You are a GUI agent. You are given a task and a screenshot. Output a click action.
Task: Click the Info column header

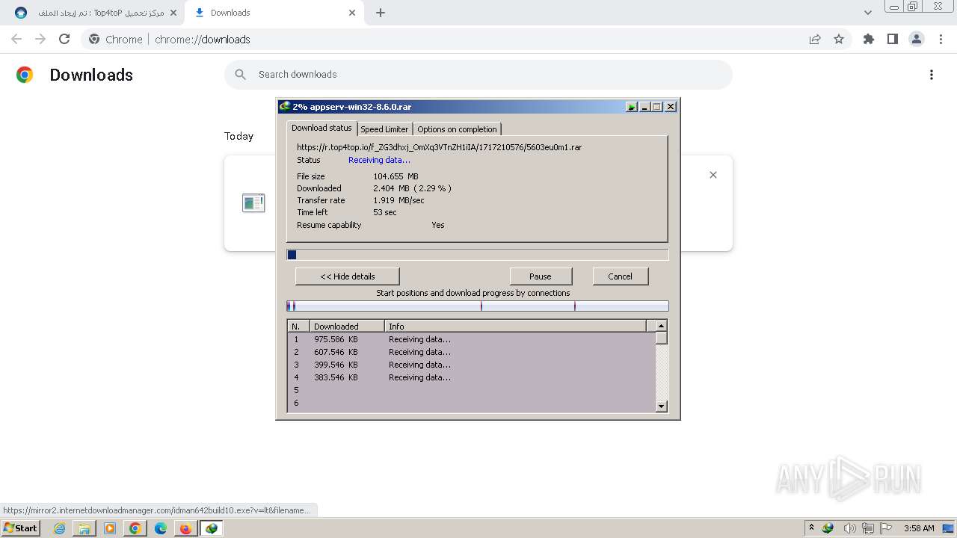point(516,327)
